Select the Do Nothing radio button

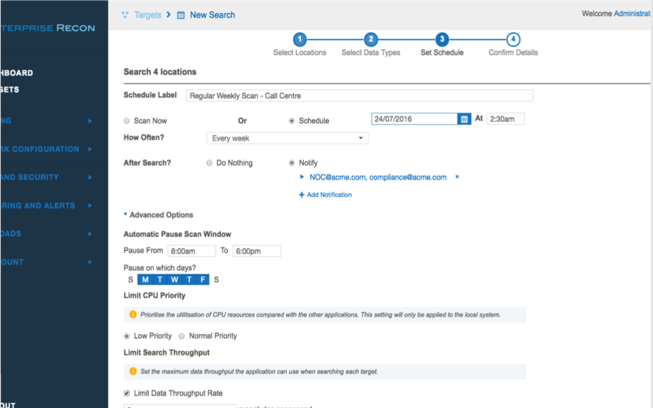click(x=210, y=163)
